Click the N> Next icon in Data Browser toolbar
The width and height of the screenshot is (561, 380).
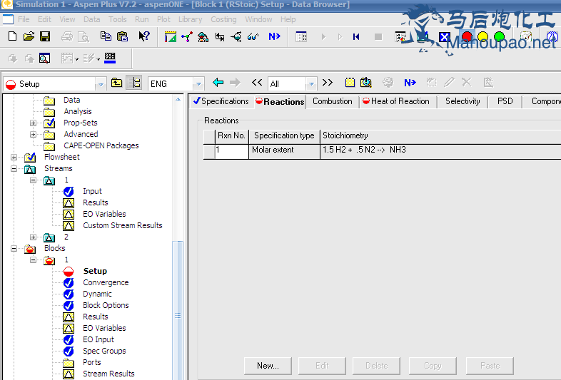tap(410, 83)
